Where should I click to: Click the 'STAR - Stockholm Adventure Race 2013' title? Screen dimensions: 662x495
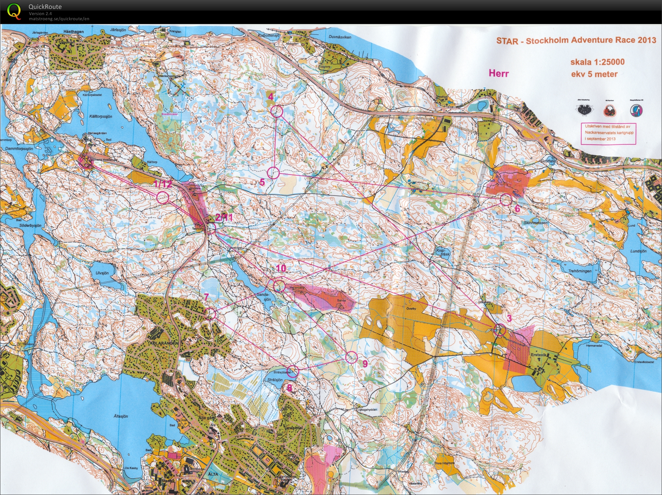(x=576, y=40)
